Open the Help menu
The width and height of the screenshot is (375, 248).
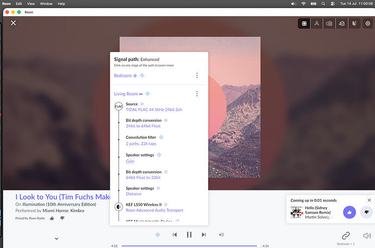coord(61,4)
